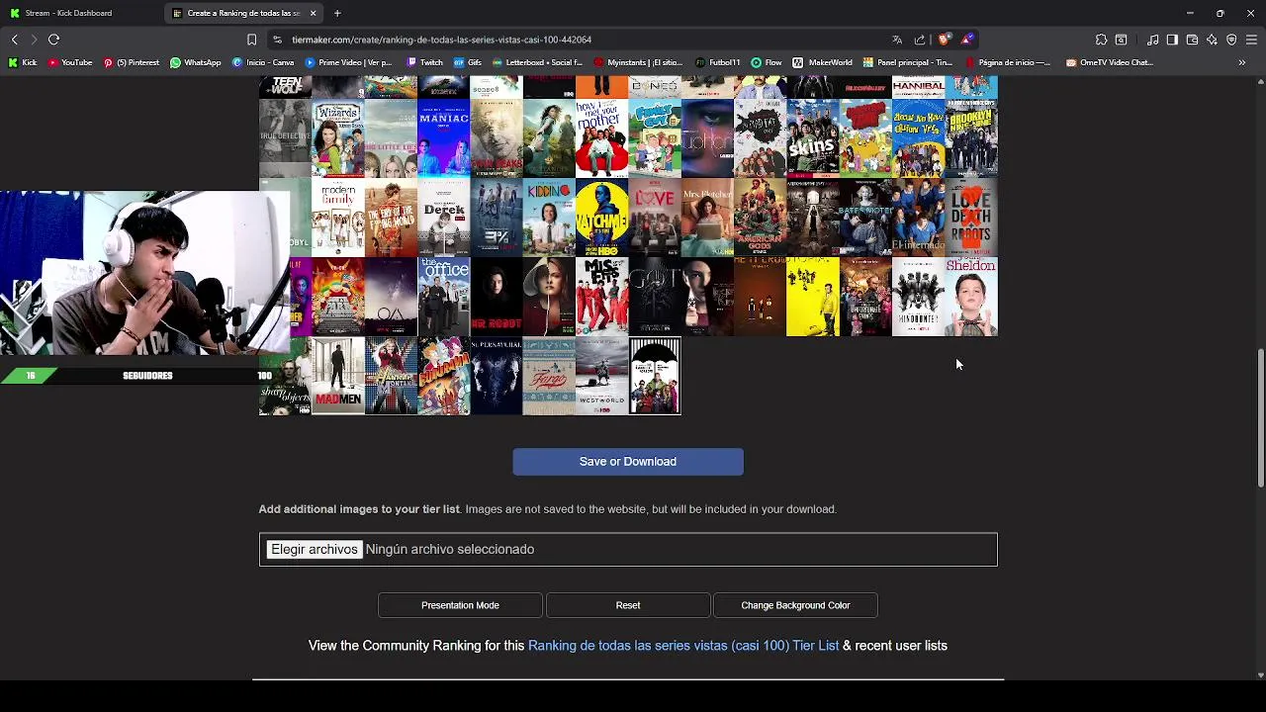1266x712 pixels.
Task: Open the Brave Shields lion icon
Action: pos(945,40)
